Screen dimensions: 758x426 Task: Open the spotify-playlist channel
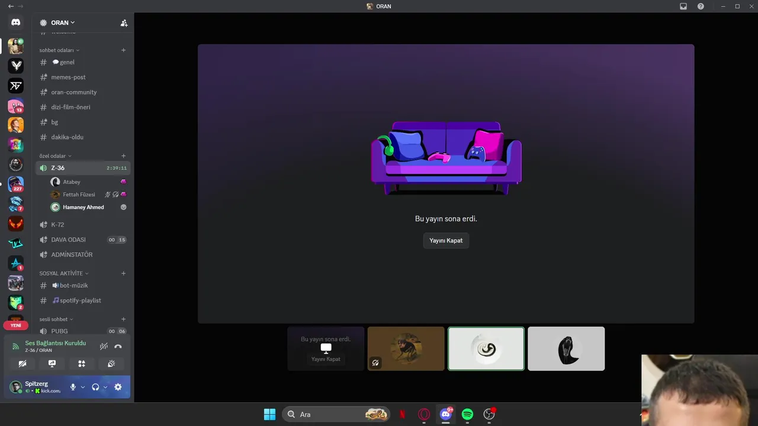83,301
